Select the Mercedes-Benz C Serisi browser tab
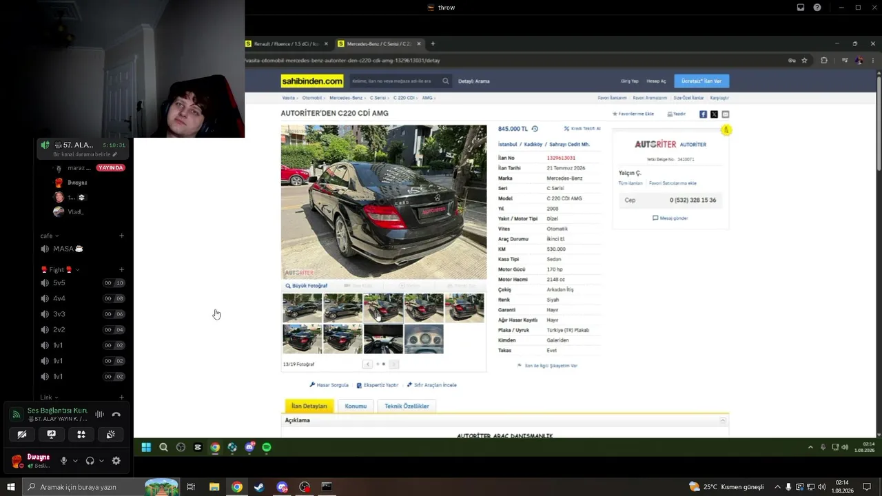This screenshot has height=496, width=882. 380,44
